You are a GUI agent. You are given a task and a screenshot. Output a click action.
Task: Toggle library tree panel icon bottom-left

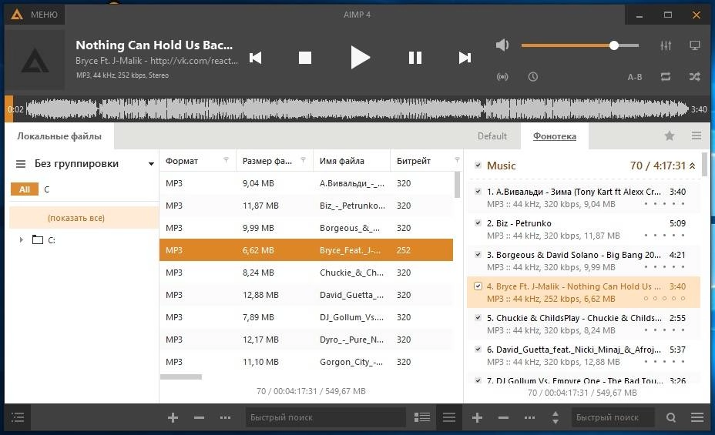(x=17, y=417)
